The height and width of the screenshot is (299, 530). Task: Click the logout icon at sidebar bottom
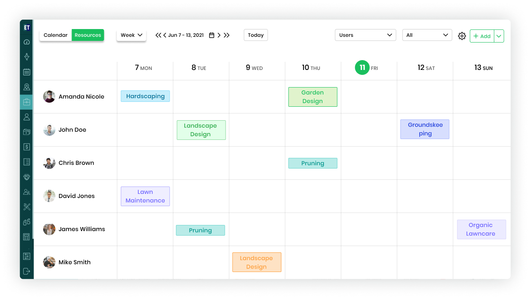[27, 271]
